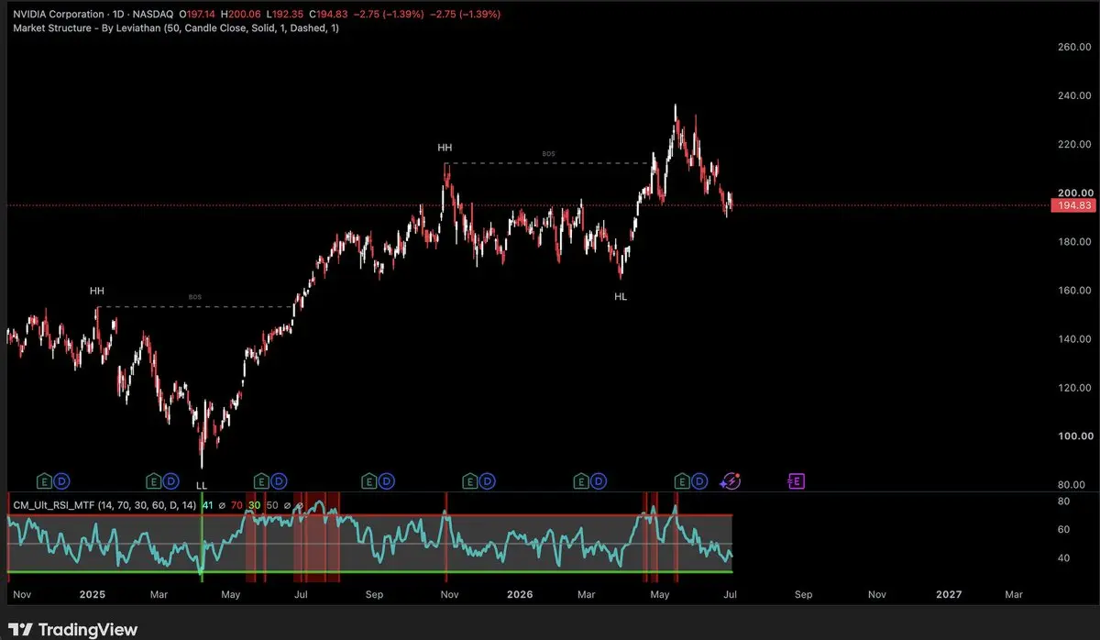The height and width of the screenshot is (640, 1100).
Task: Click the HH label near 160.00
Action: click(x=97, y=291)
